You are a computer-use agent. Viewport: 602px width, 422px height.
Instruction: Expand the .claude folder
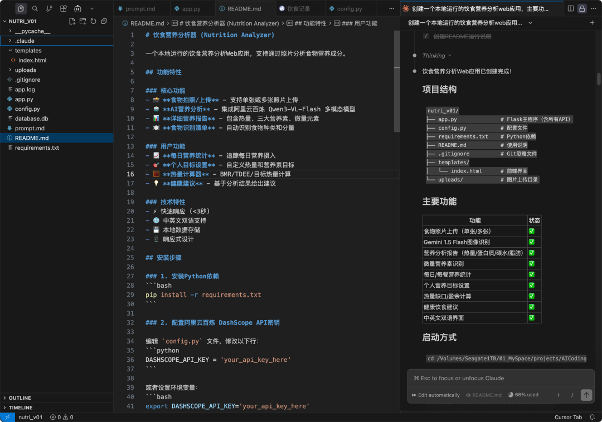pyautogui.click(x=24, y=41)
